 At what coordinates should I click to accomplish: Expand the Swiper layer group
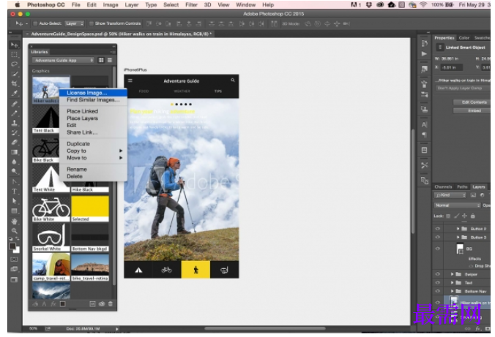(452, 274)
